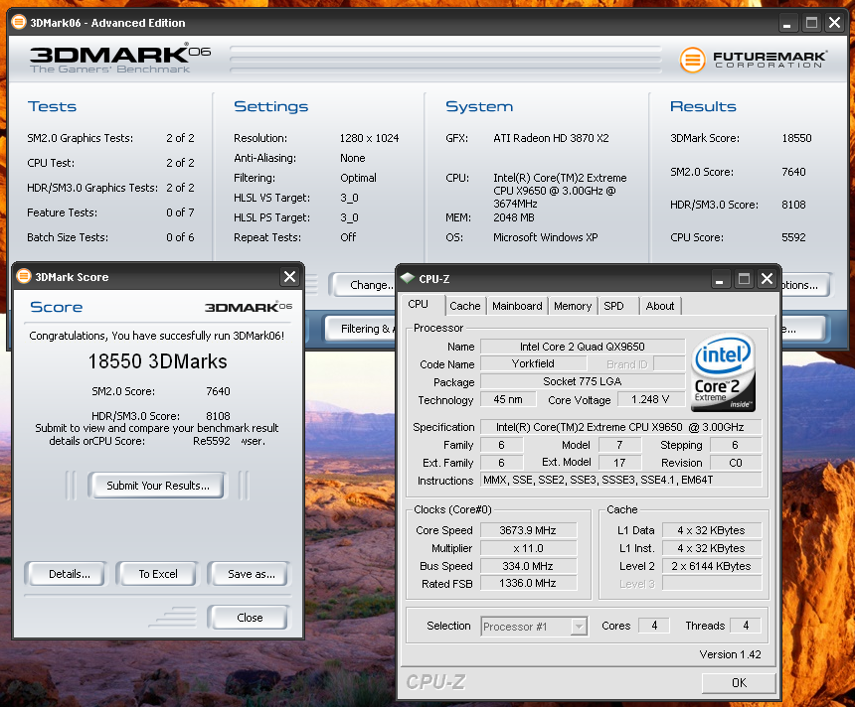Image resolution: width=855 pixels, height=707 pixels.
Task: Open the Mainboard tab in CPU-Z
Action: point(517,306)
